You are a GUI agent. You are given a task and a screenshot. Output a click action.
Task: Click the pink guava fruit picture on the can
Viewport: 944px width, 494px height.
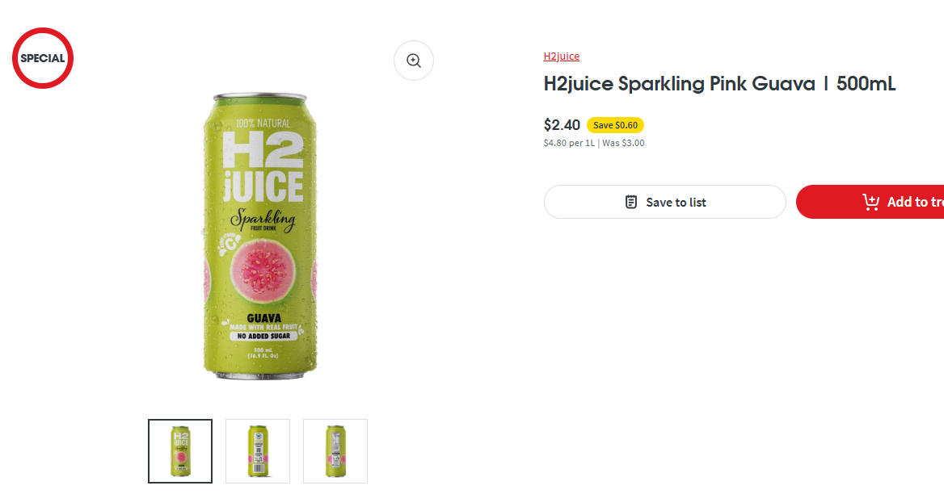coord(261,270)
